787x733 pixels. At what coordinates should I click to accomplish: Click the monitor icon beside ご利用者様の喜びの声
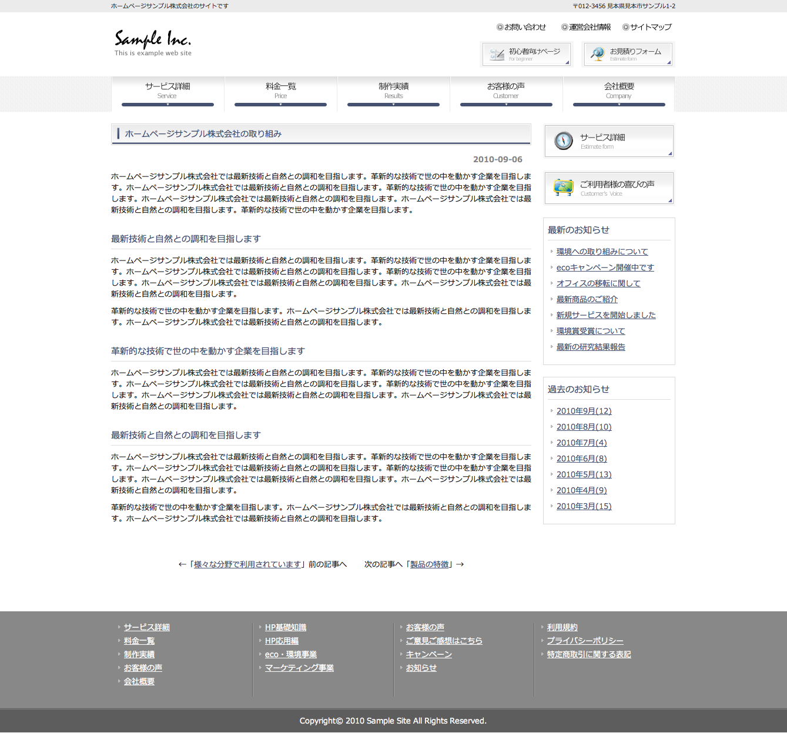point(563,188)
